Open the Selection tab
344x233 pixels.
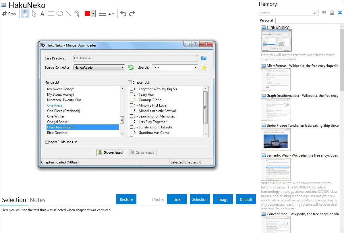(14, 200)
